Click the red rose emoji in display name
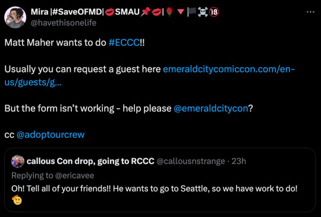This screenshot has height=217, width=321. coord(169,12)
